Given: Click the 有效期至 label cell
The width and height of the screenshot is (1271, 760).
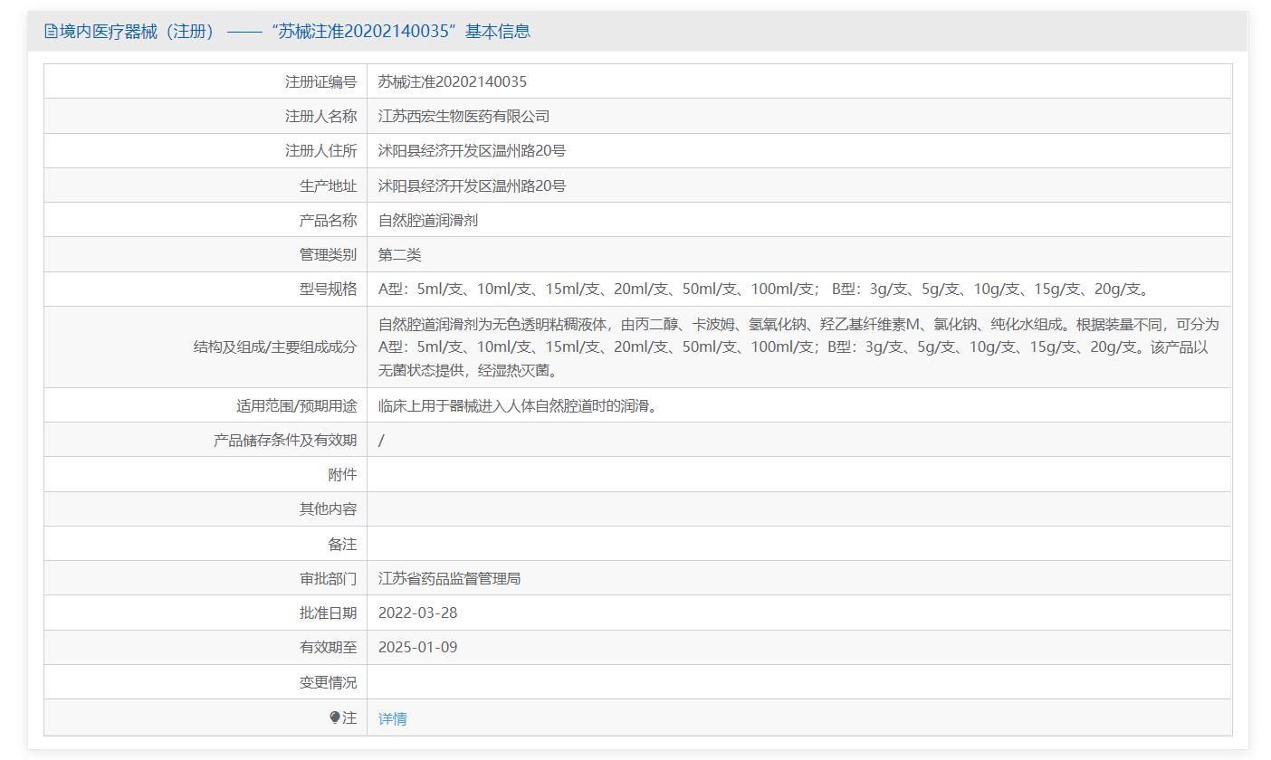Looking at the screenshot, I should 205,647.
